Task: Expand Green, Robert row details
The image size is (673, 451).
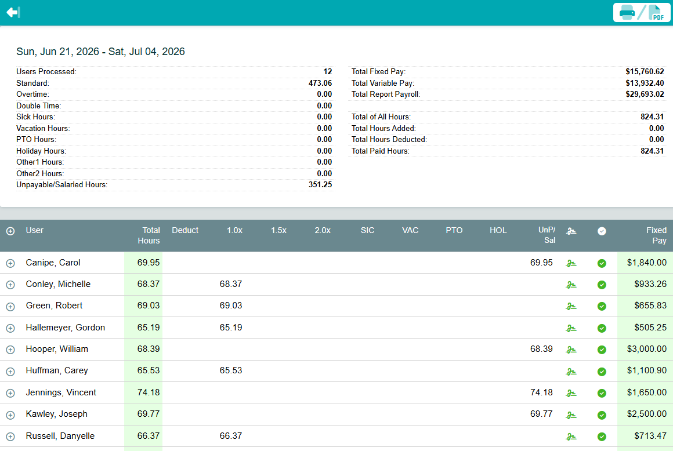Action: [10, 307]
